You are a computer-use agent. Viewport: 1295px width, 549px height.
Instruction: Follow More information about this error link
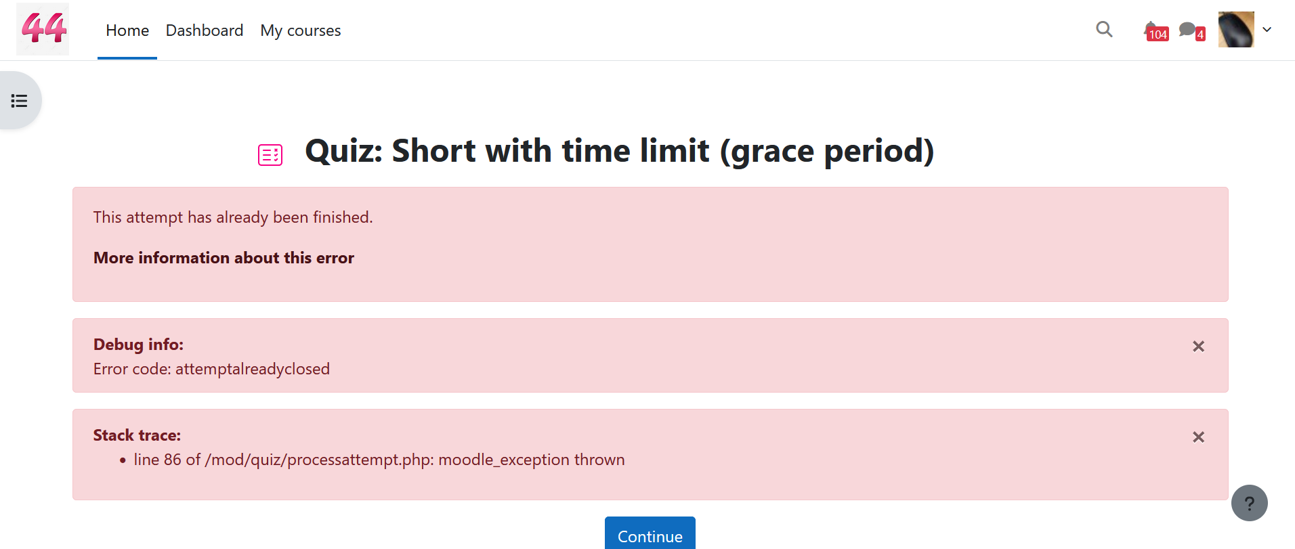pos(224,258)
